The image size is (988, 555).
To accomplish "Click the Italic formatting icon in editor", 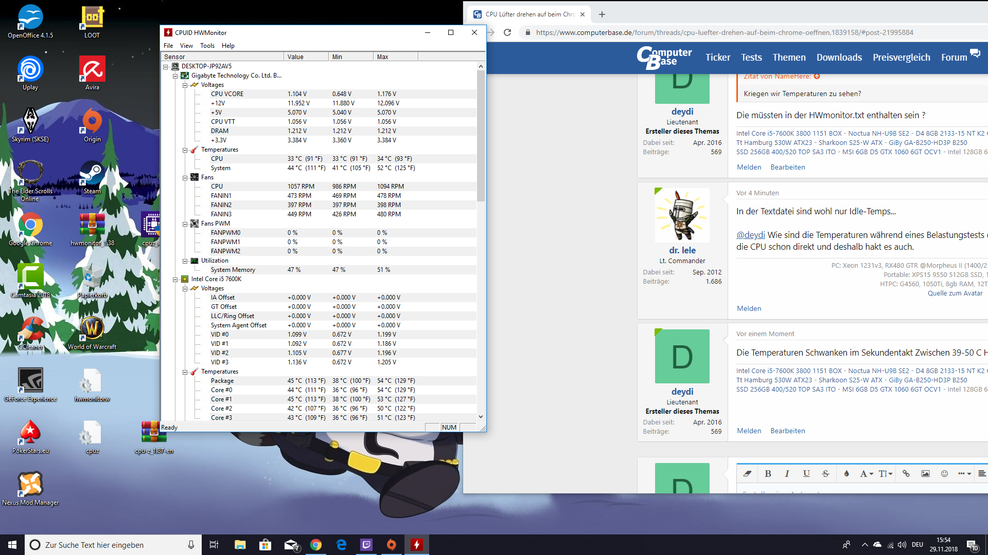I will (x=787, y=474).
